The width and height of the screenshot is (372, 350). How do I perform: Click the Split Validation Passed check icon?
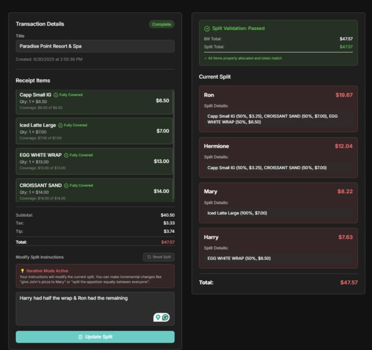tap(207, 29)
